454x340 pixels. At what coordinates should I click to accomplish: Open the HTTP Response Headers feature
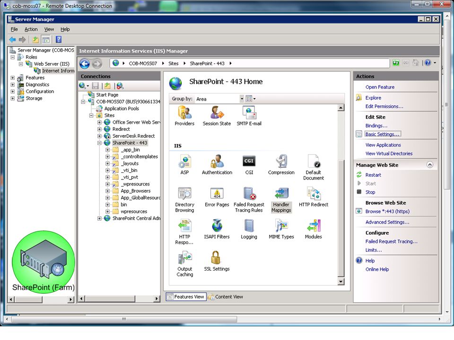coord(184,232)
